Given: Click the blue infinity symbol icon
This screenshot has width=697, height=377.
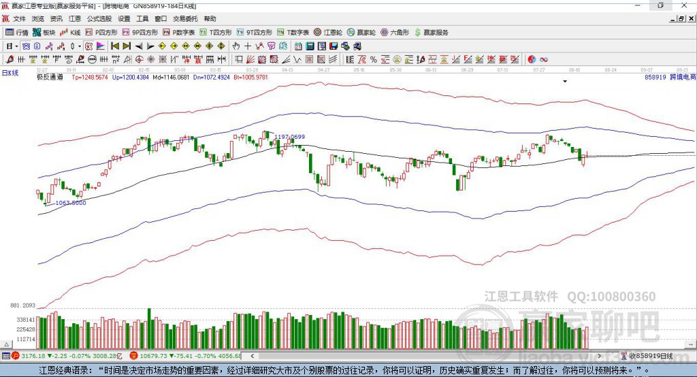Looking at the screenshot, I should 544,59.
